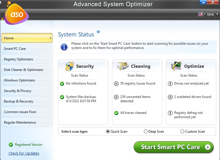Click the 259 unwanted items detected text
Image resolution: width=220 pixels, height=160 pixels.
pyautogui.click(x=135, y=99)
